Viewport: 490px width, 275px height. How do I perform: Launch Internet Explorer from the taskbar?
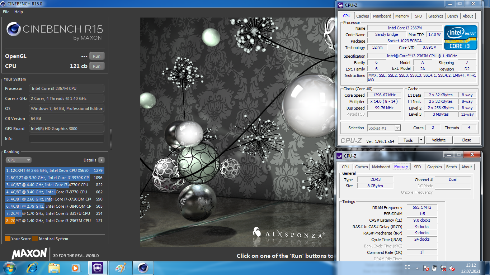click(32, 268)
